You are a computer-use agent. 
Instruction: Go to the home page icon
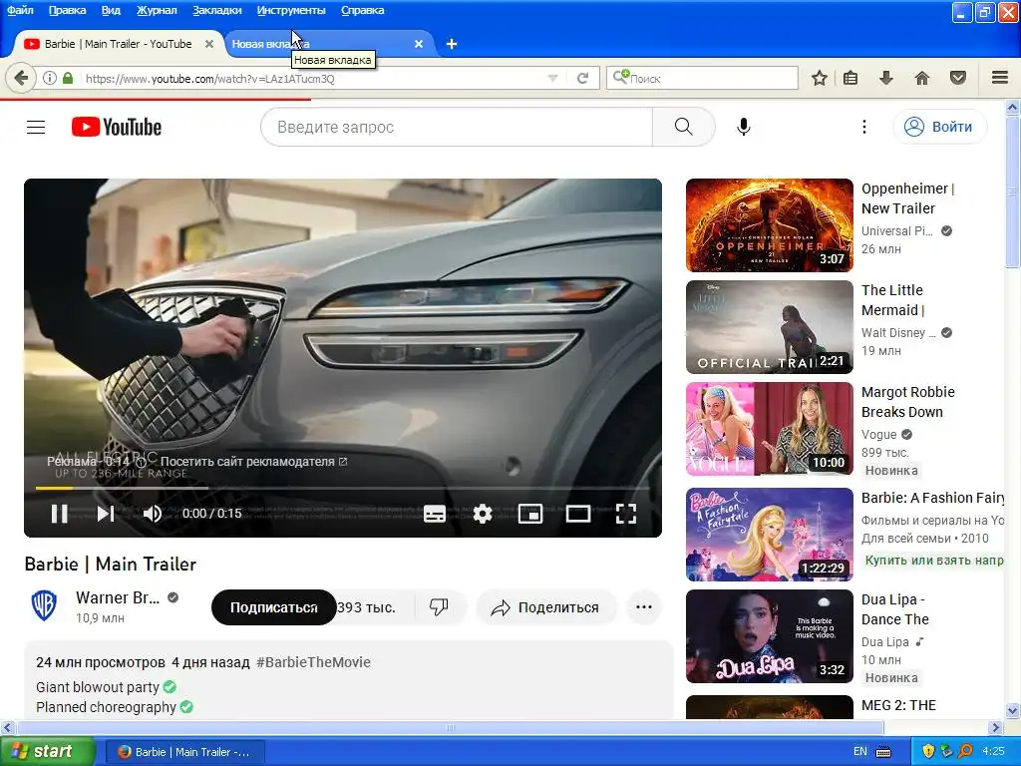tap(922, 78)
